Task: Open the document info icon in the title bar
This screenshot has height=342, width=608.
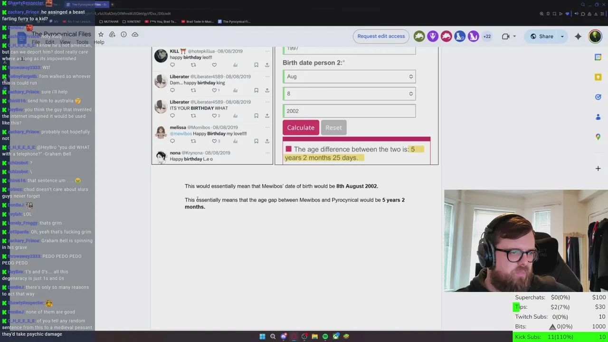Action: pyautogui.click(x=123, y=35)
